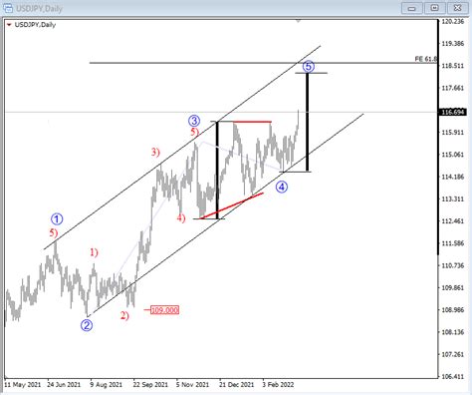This screenshot has width=472, height=395.
Task: Click the red 4) subwave label
Action: click(x=181, y=218)
